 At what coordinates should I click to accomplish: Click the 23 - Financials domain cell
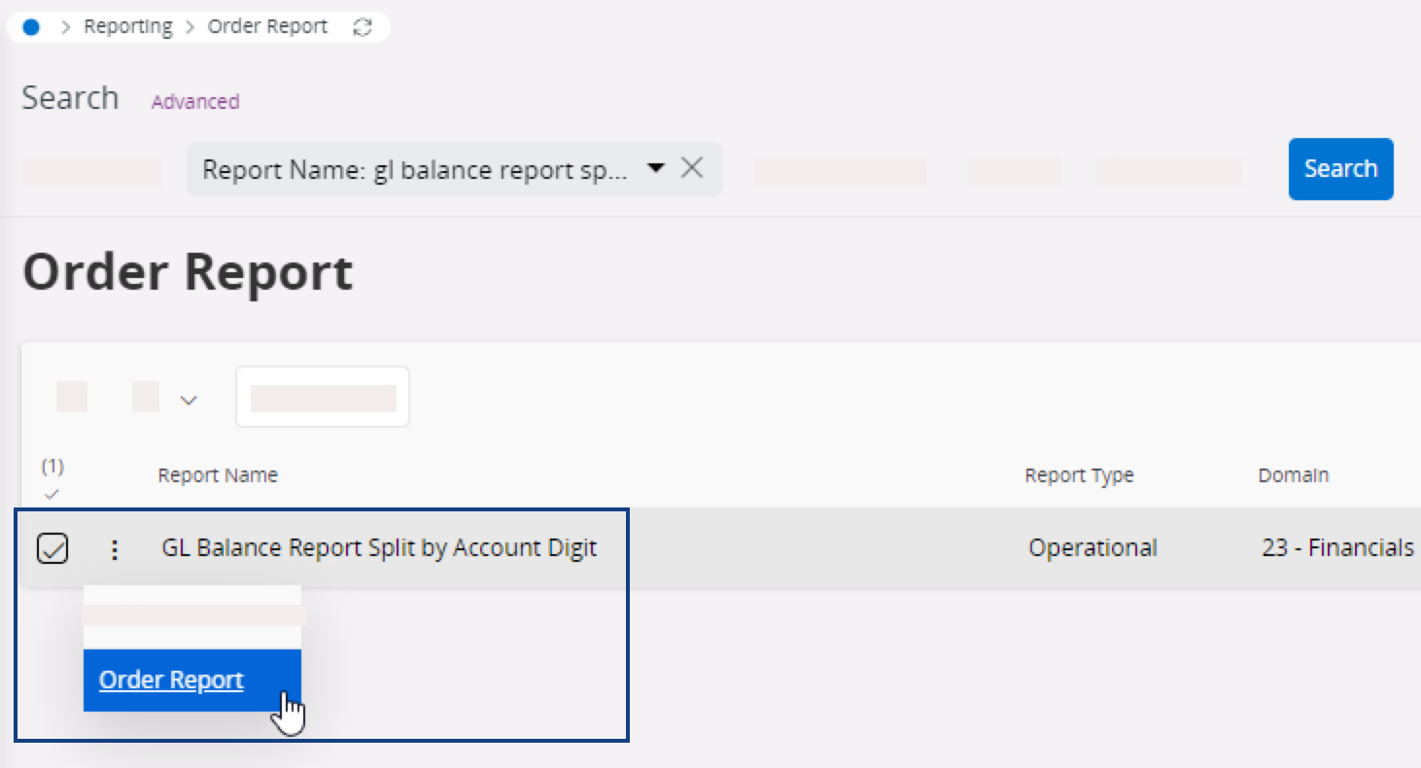[1337, 548]
